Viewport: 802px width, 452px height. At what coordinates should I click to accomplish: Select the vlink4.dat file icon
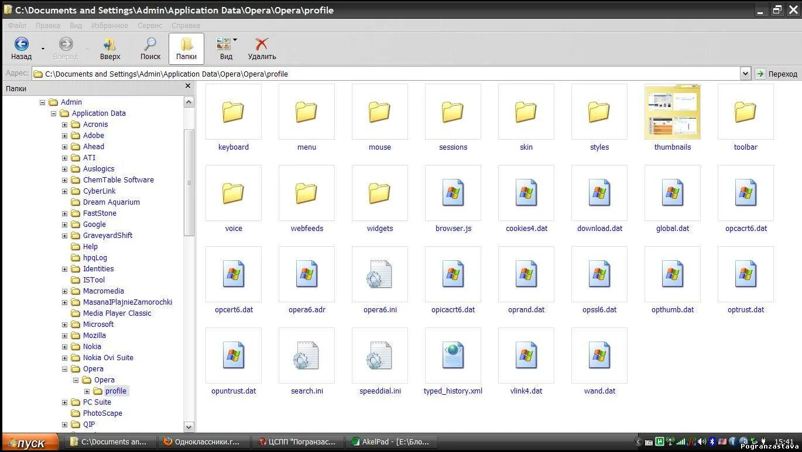tap(526, 355)
